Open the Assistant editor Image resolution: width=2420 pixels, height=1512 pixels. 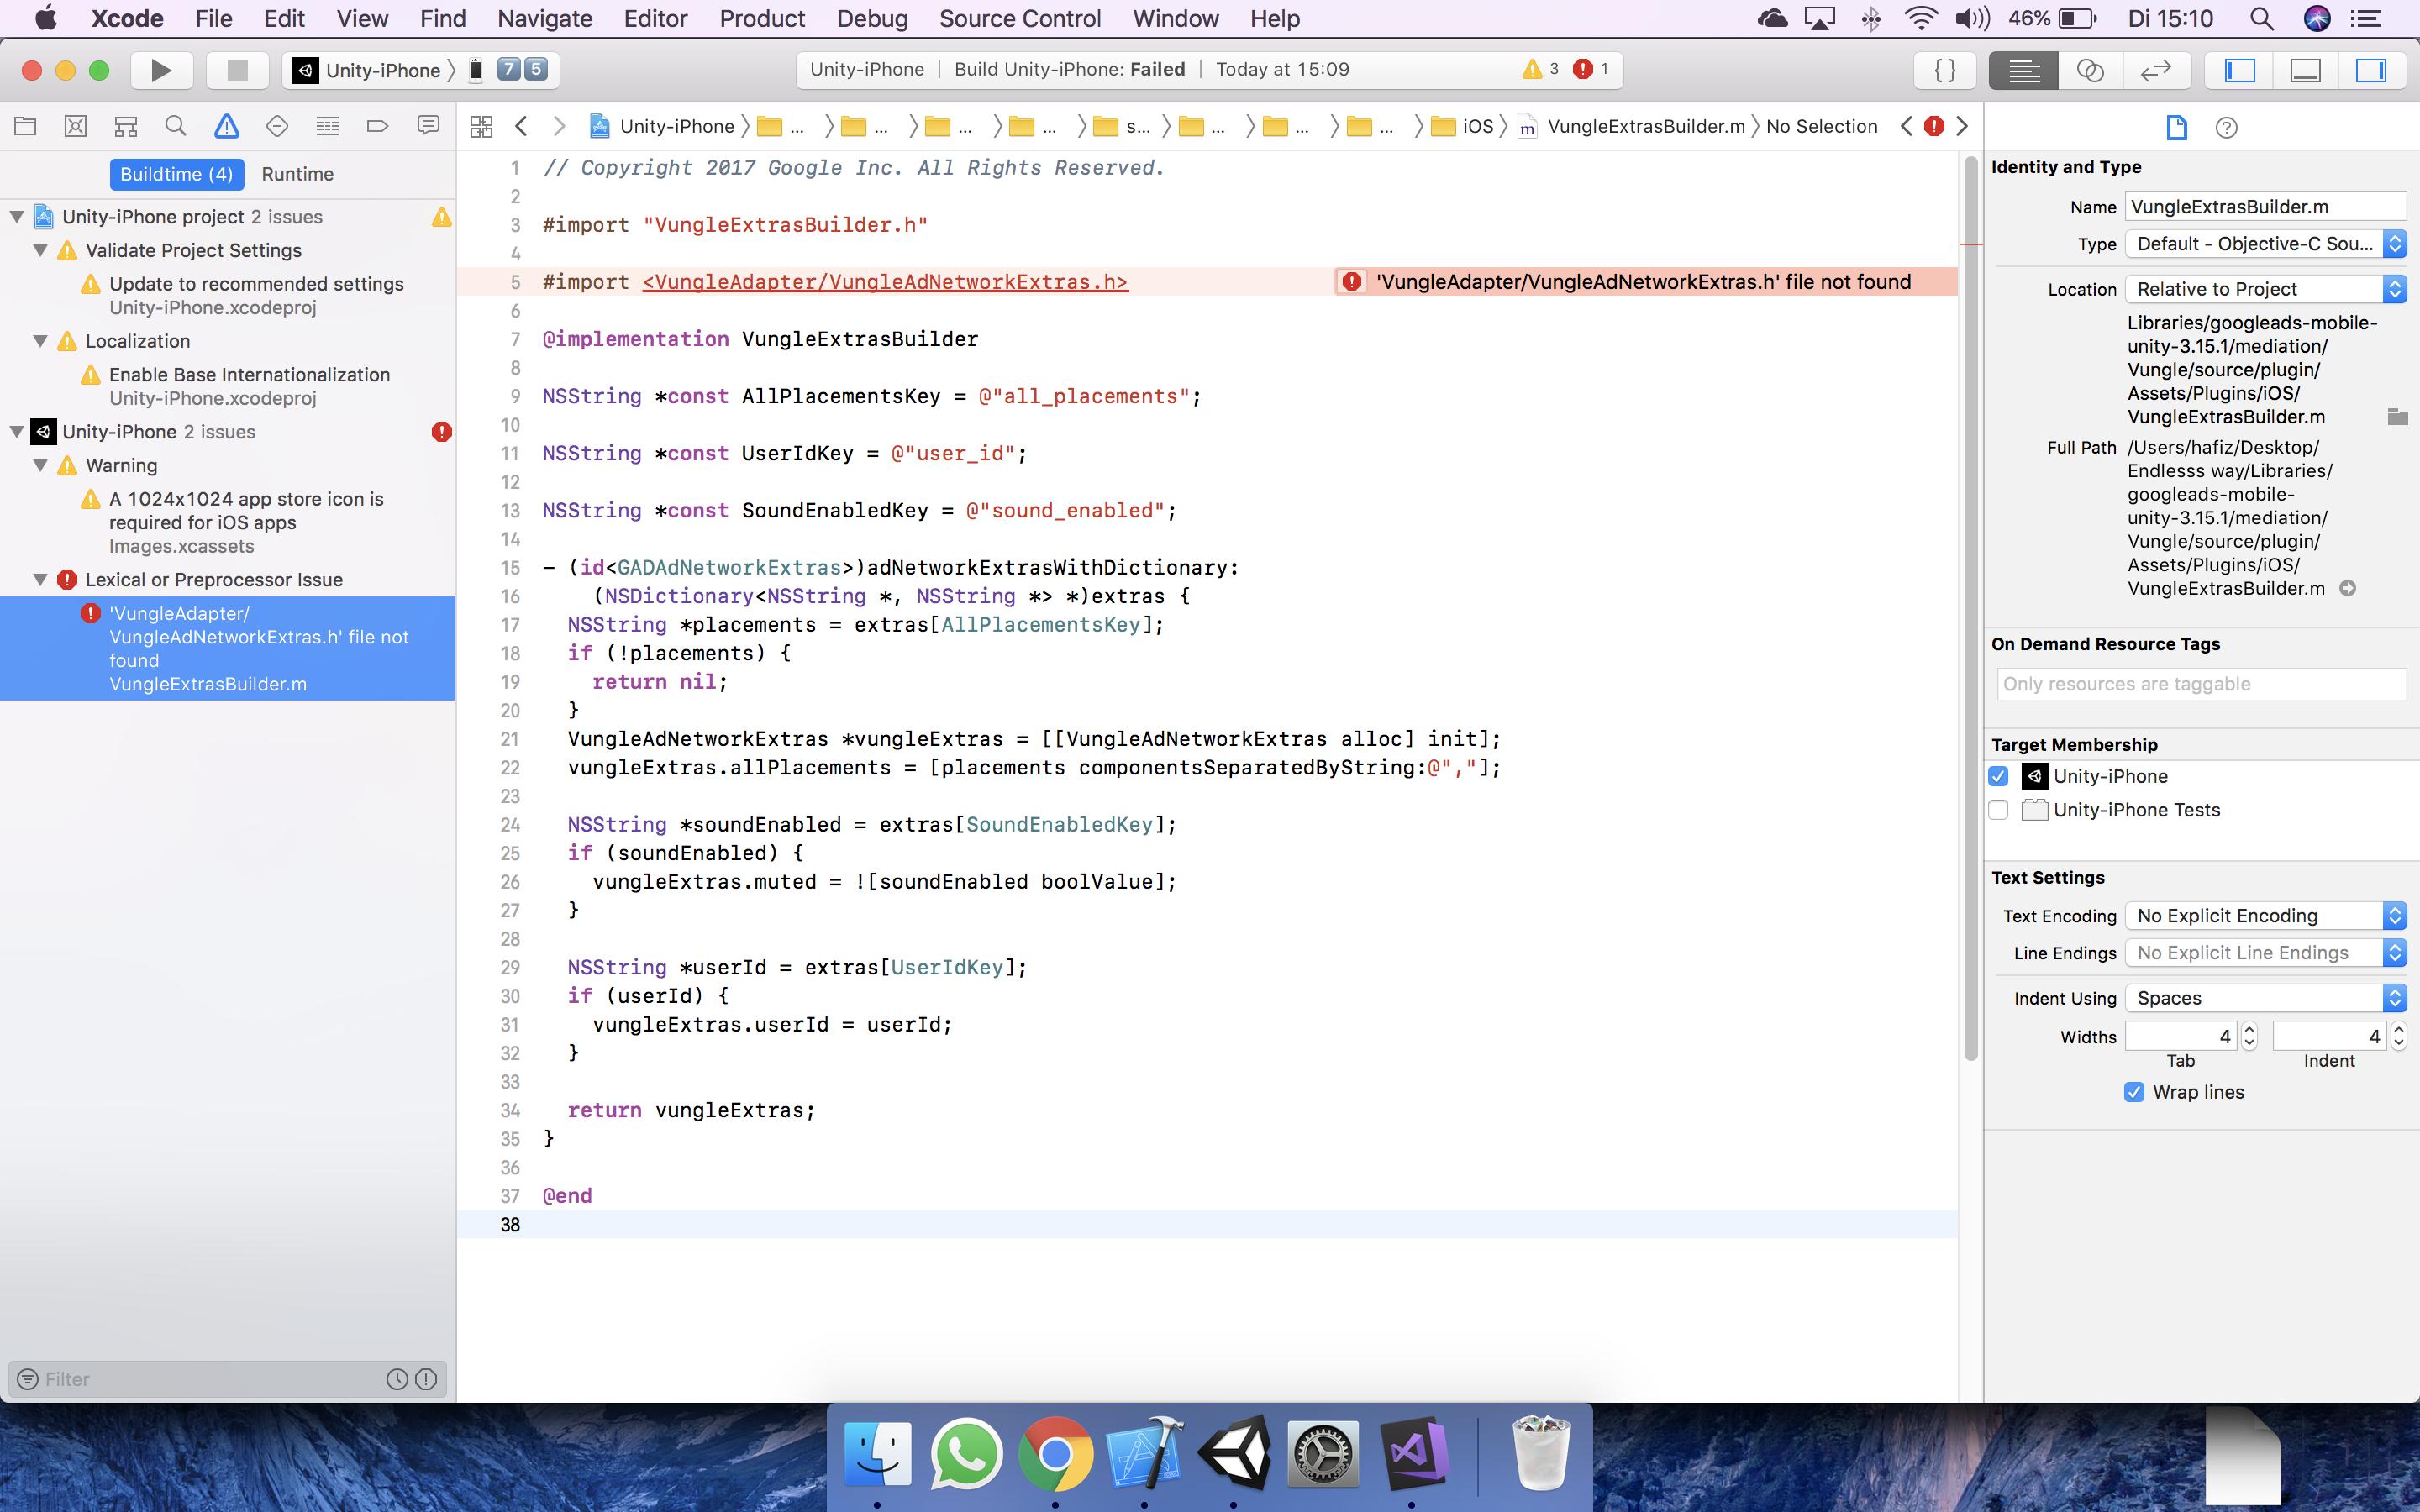coord(2088,70)
